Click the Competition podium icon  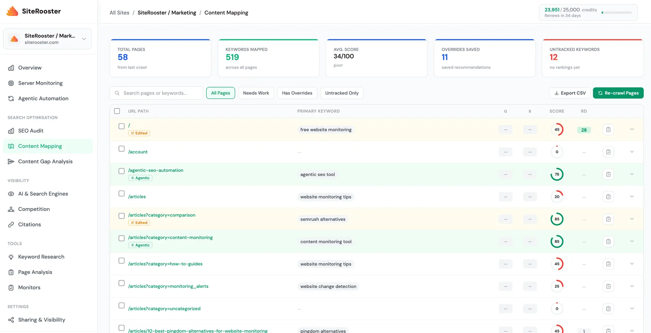11,209
